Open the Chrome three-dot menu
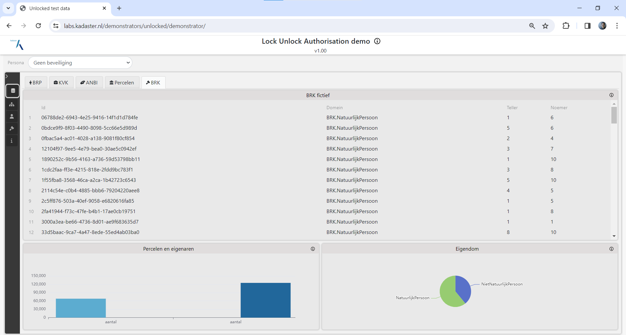The width and height of the screenshot is (626, 335). click(617, 26)
